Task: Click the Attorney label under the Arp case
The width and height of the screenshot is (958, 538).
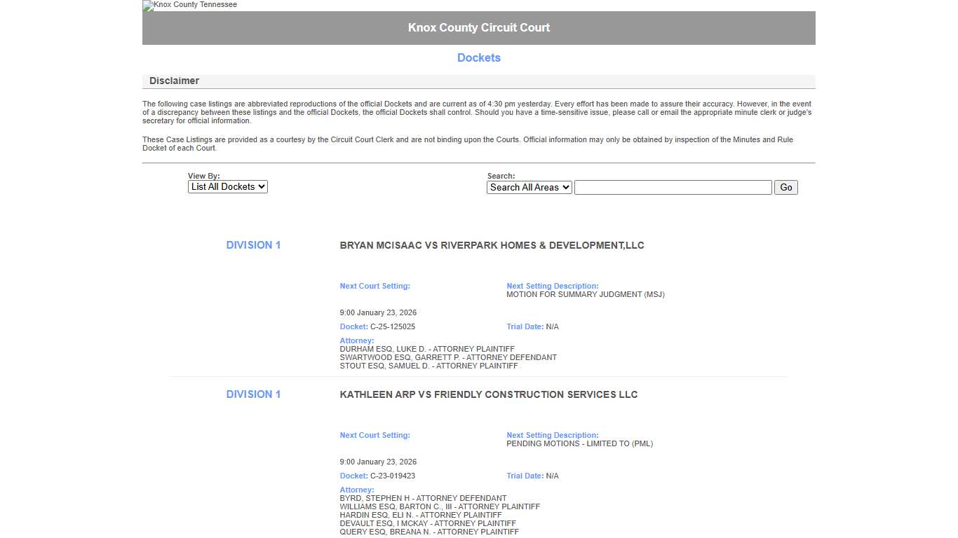Action: pyautogui.click(x=356, y=490)
